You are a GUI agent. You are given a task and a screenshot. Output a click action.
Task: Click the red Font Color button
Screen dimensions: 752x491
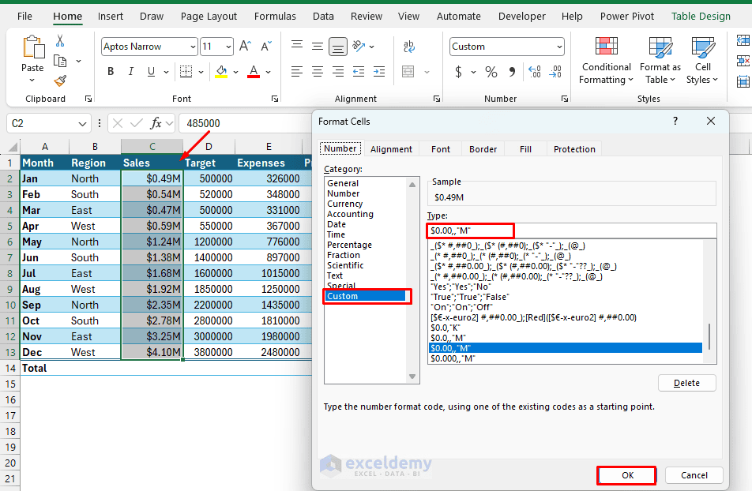point(254,72)
